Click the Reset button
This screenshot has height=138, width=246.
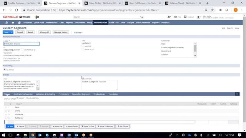pos(30,32)
